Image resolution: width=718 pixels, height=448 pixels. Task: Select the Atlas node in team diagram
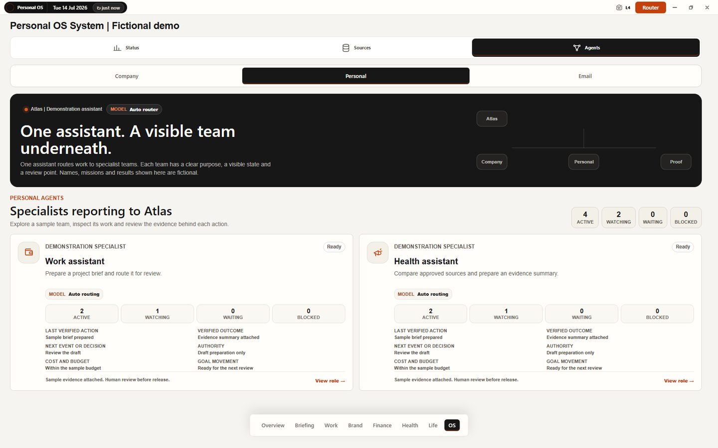[492, 118]
